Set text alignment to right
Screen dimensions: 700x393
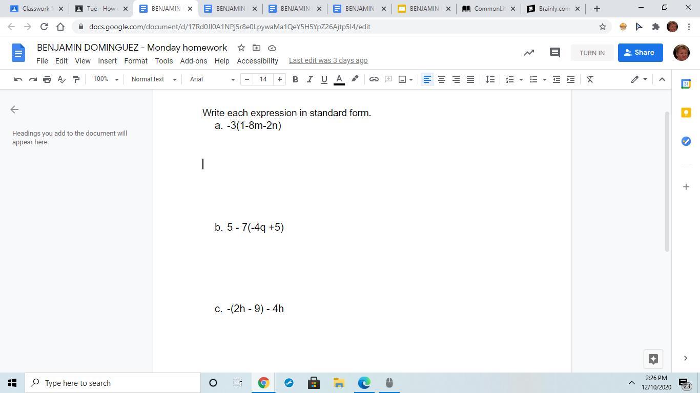(x=456, y=79)
